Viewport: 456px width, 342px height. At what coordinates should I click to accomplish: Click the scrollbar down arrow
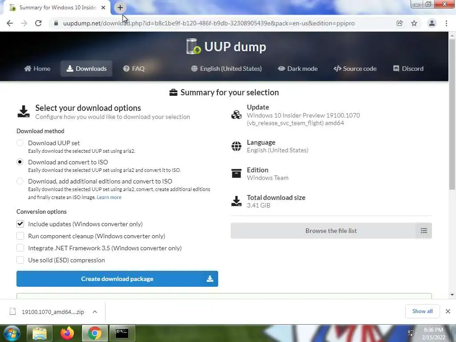click(452, 295)
